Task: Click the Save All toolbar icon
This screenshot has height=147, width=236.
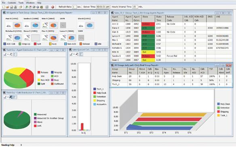Action: [15, 7]
